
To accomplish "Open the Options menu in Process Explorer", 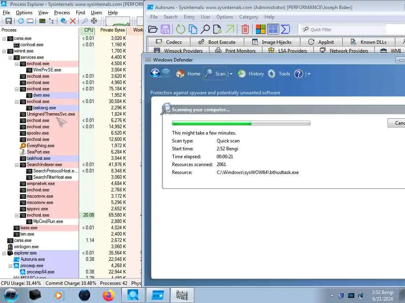I will 24,13.
